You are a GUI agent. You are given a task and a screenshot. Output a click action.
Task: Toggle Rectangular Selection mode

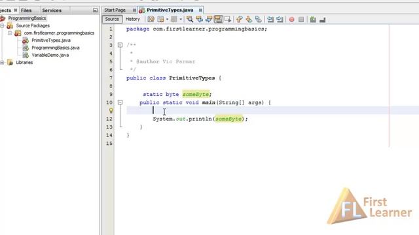point(228,19)
